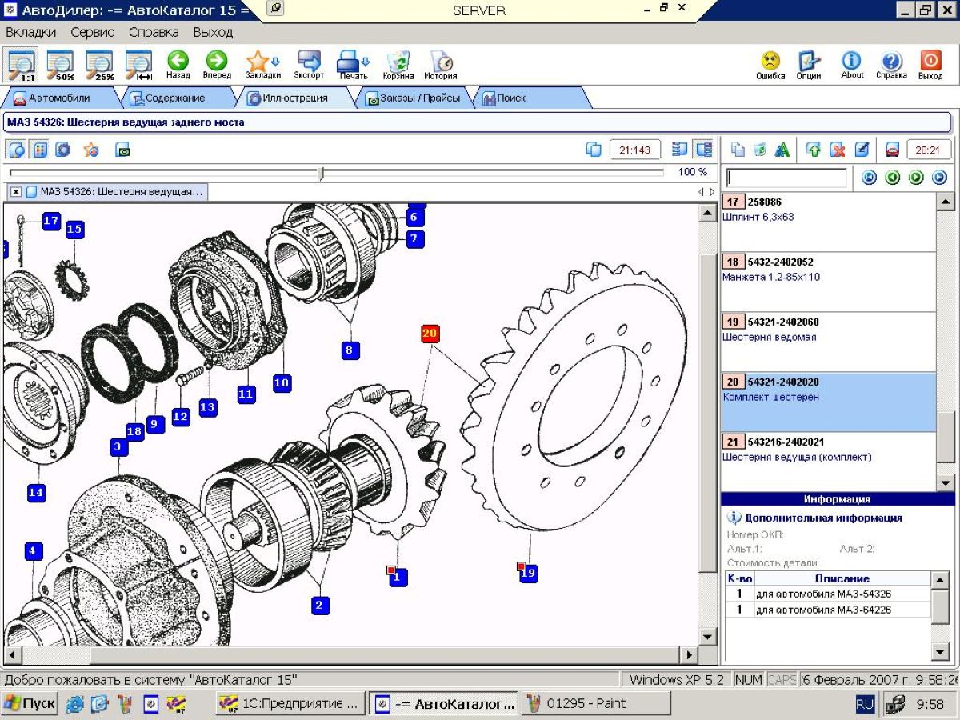Click the Экспорт export icon
This screenshot has width=960, height=720.
(x=309, y=65)
